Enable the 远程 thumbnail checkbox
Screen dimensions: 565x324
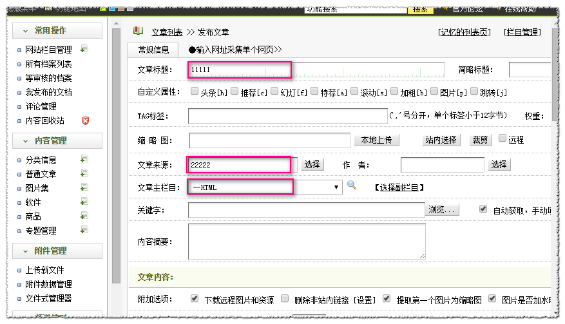[x=503, y=138]
